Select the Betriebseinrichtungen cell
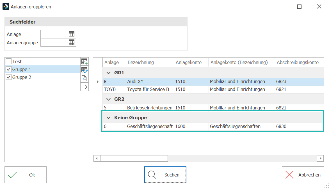 click(150, 108)
